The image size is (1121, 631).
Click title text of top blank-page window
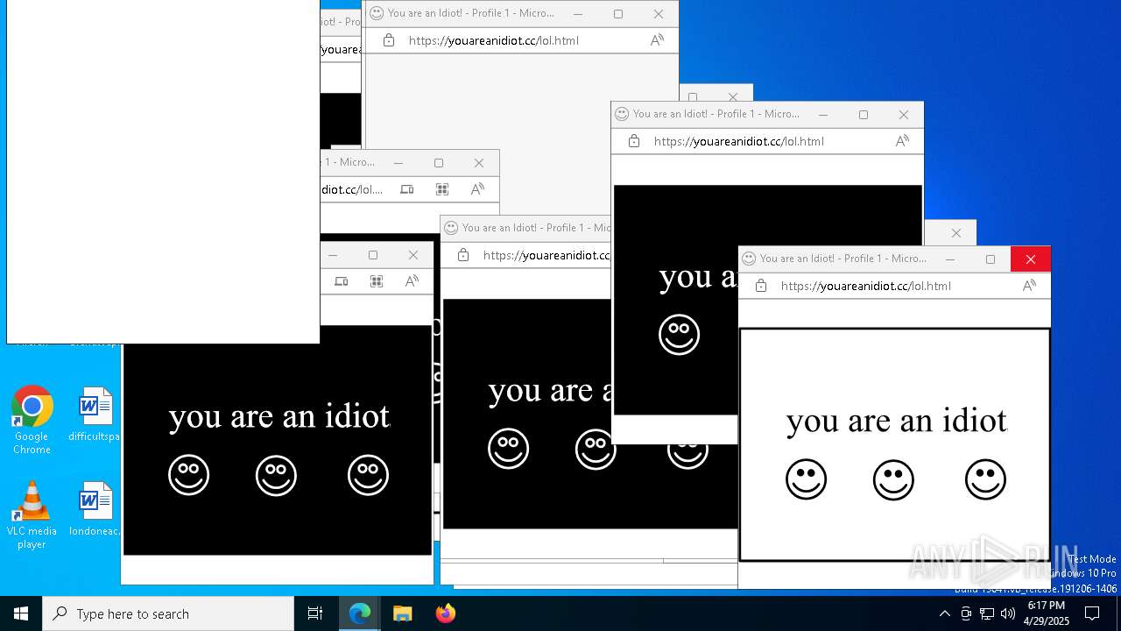[471, 13]
